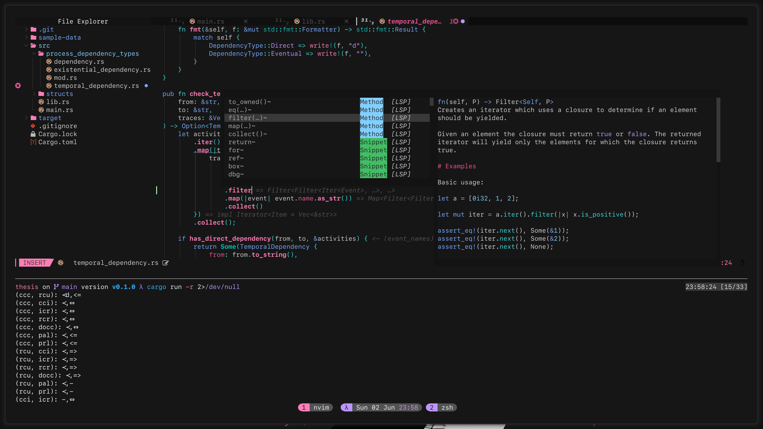Image resolution: width=763 pixels, height=429 pixels.
Task: Click the Rust icon beside dependency.rs
Action: click(x=49, y=62)
